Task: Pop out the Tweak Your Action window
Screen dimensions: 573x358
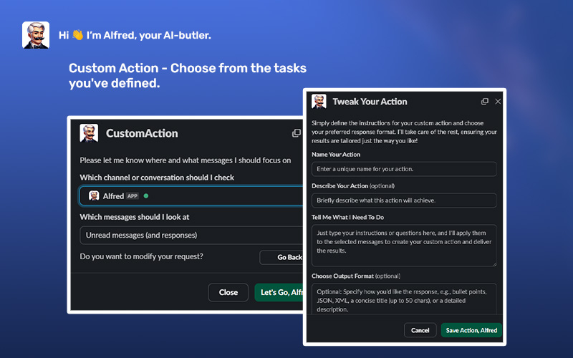Action: coord(485,102)
